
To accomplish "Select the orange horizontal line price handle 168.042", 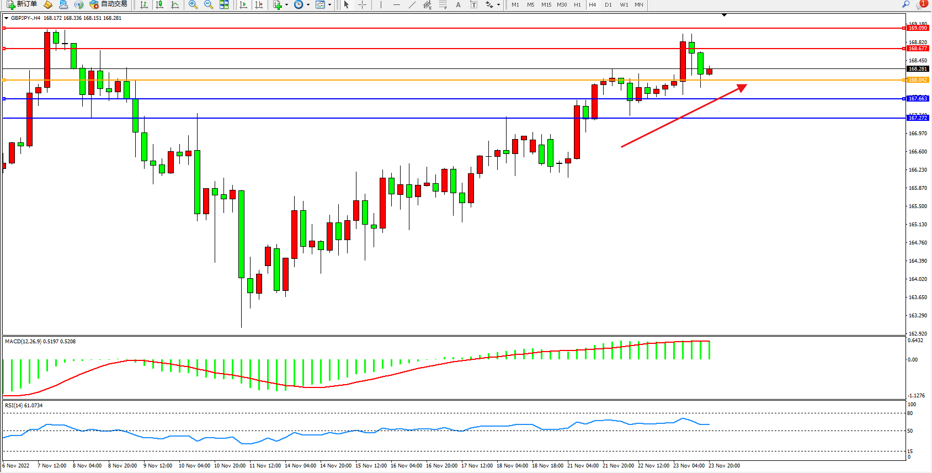I will (x=917, y=80).
